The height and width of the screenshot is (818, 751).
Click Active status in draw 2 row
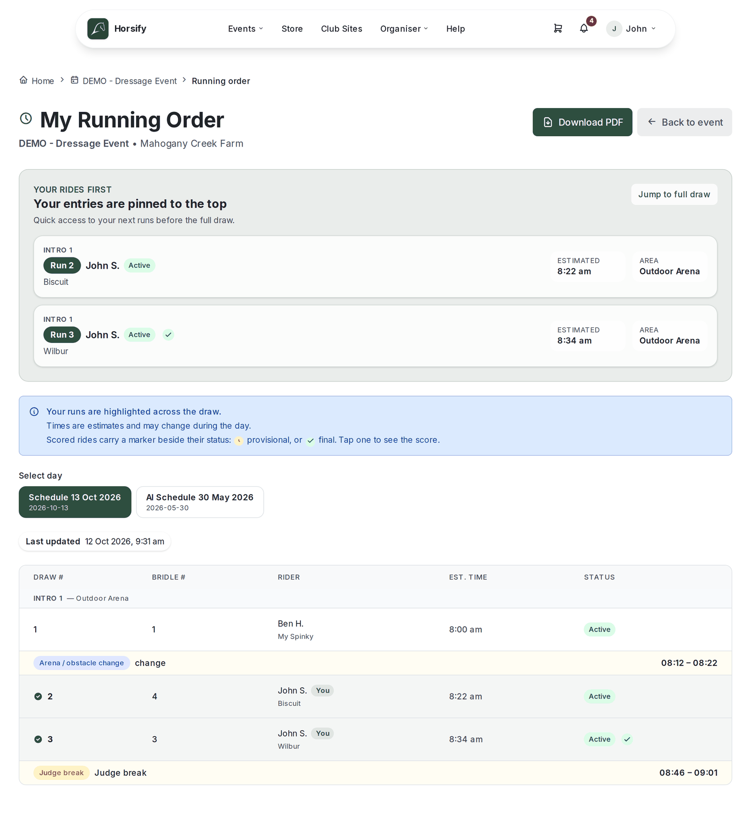click(599, 696)
